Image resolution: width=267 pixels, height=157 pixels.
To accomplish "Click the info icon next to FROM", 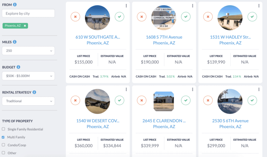I will point(15,5).
